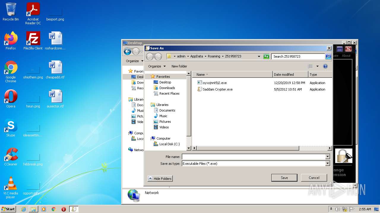Open the FileZilla Client desktop shortcut
Image resolution: width=380 pixels, height=213 pixels.
pyautogui.click(x=33, y=41)
